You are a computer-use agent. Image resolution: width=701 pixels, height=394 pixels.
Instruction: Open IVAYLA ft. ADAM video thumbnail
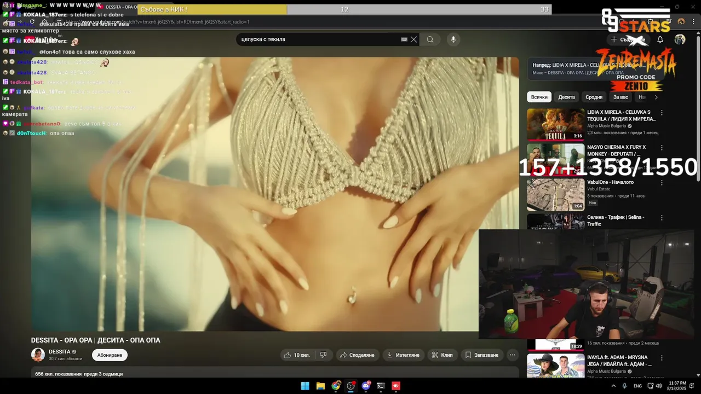[x=555, y=366]
